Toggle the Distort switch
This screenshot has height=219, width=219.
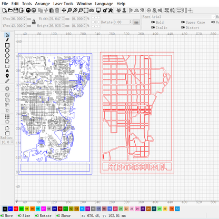click(183, 27)
